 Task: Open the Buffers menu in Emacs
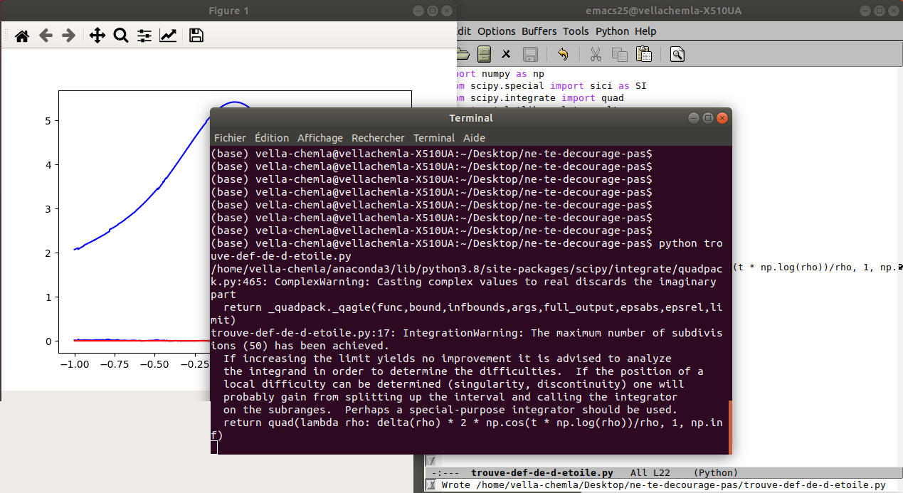(x=539, y=31)
